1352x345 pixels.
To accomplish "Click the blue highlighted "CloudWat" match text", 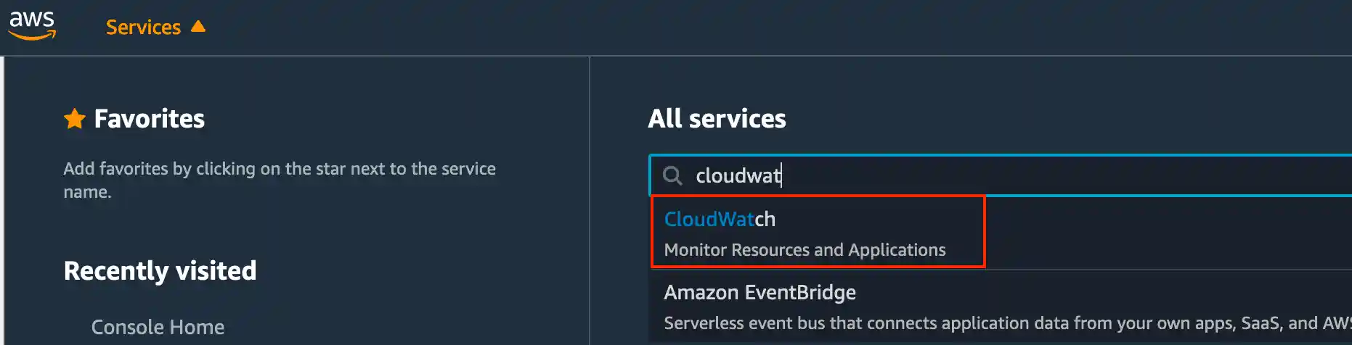I will [x=709, y=220].
